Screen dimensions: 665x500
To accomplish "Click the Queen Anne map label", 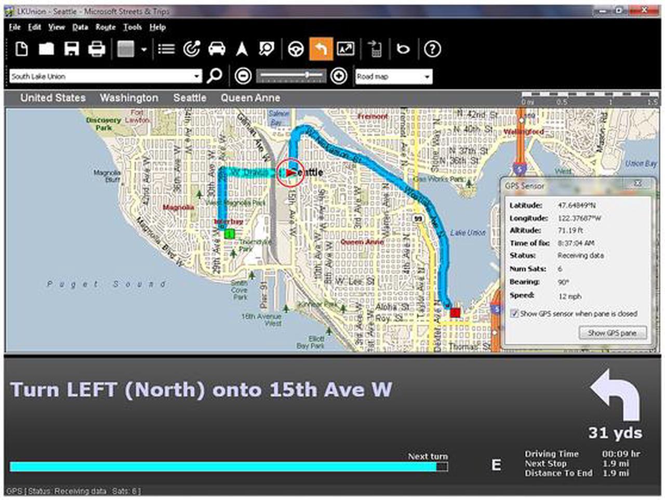I will (362, 242).
